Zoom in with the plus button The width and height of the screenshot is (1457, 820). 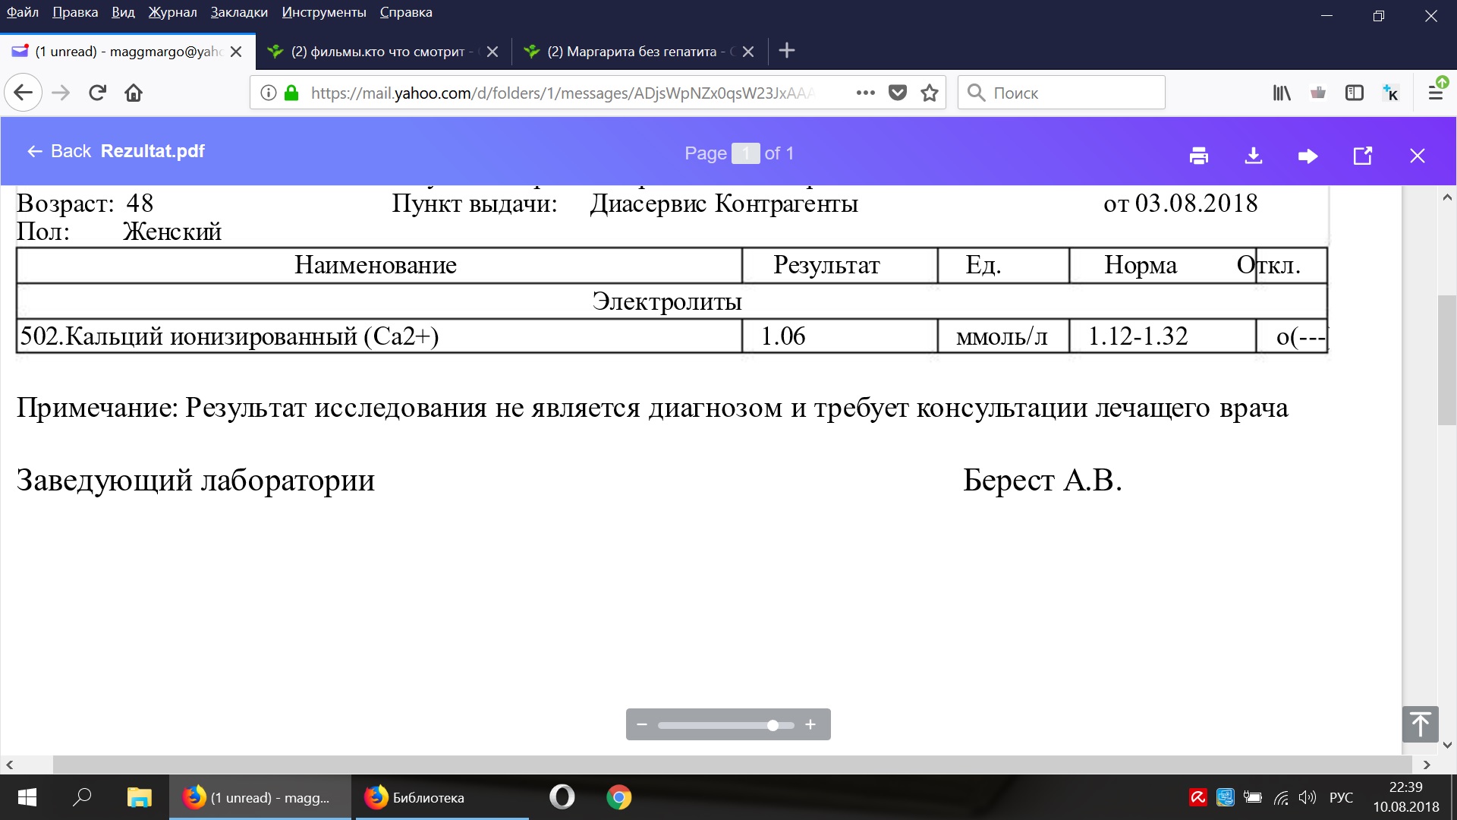coord(810,724)
